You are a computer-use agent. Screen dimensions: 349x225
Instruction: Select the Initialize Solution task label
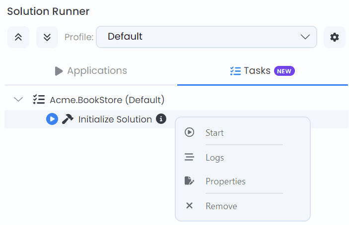pyautogui.click(x=115, y=119)
